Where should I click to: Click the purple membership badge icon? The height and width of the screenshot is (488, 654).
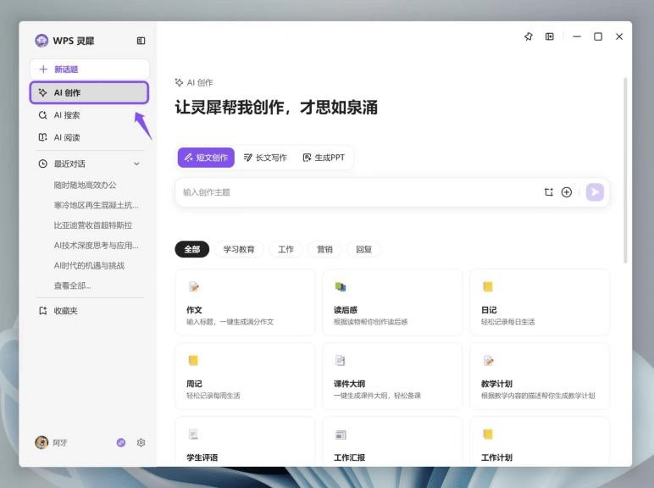[x=121, y=442]
